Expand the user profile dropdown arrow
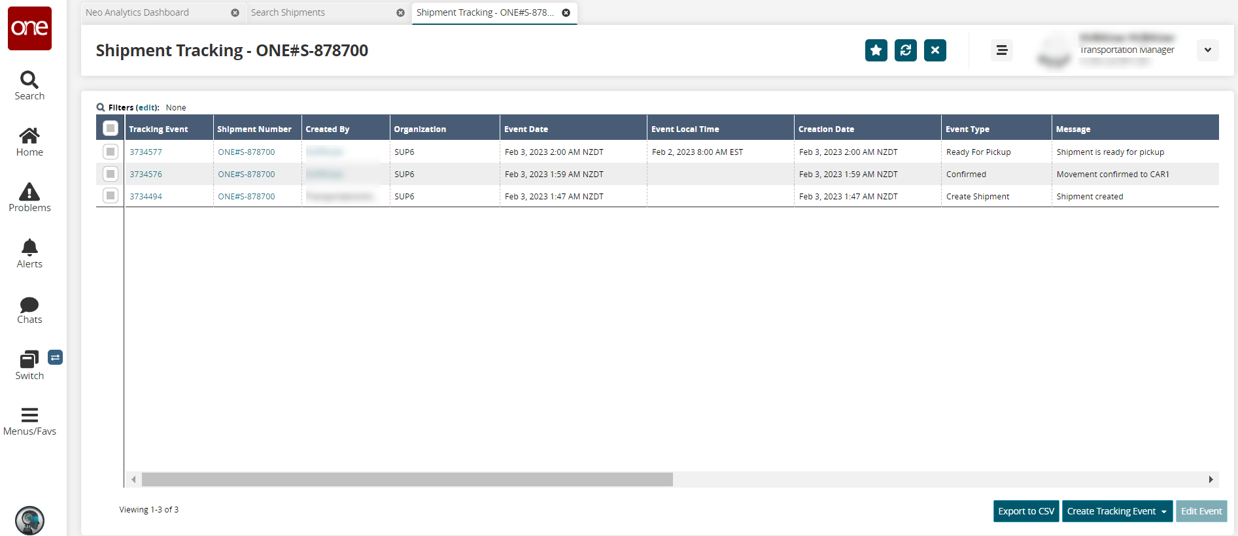The width and height of the screenshot is (1238, 536). pos(1208,50)
